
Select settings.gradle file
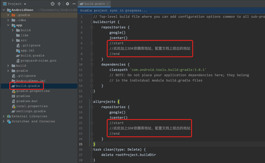coord(29,111)
